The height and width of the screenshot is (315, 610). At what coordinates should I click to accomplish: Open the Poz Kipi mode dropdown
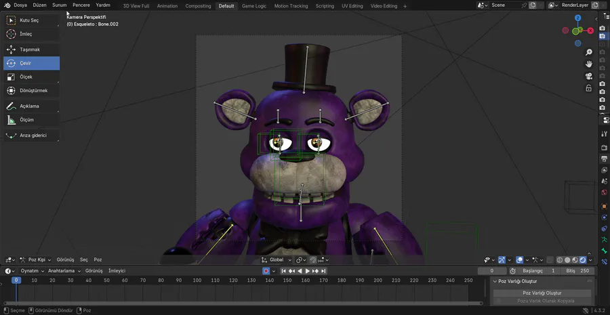36,259
